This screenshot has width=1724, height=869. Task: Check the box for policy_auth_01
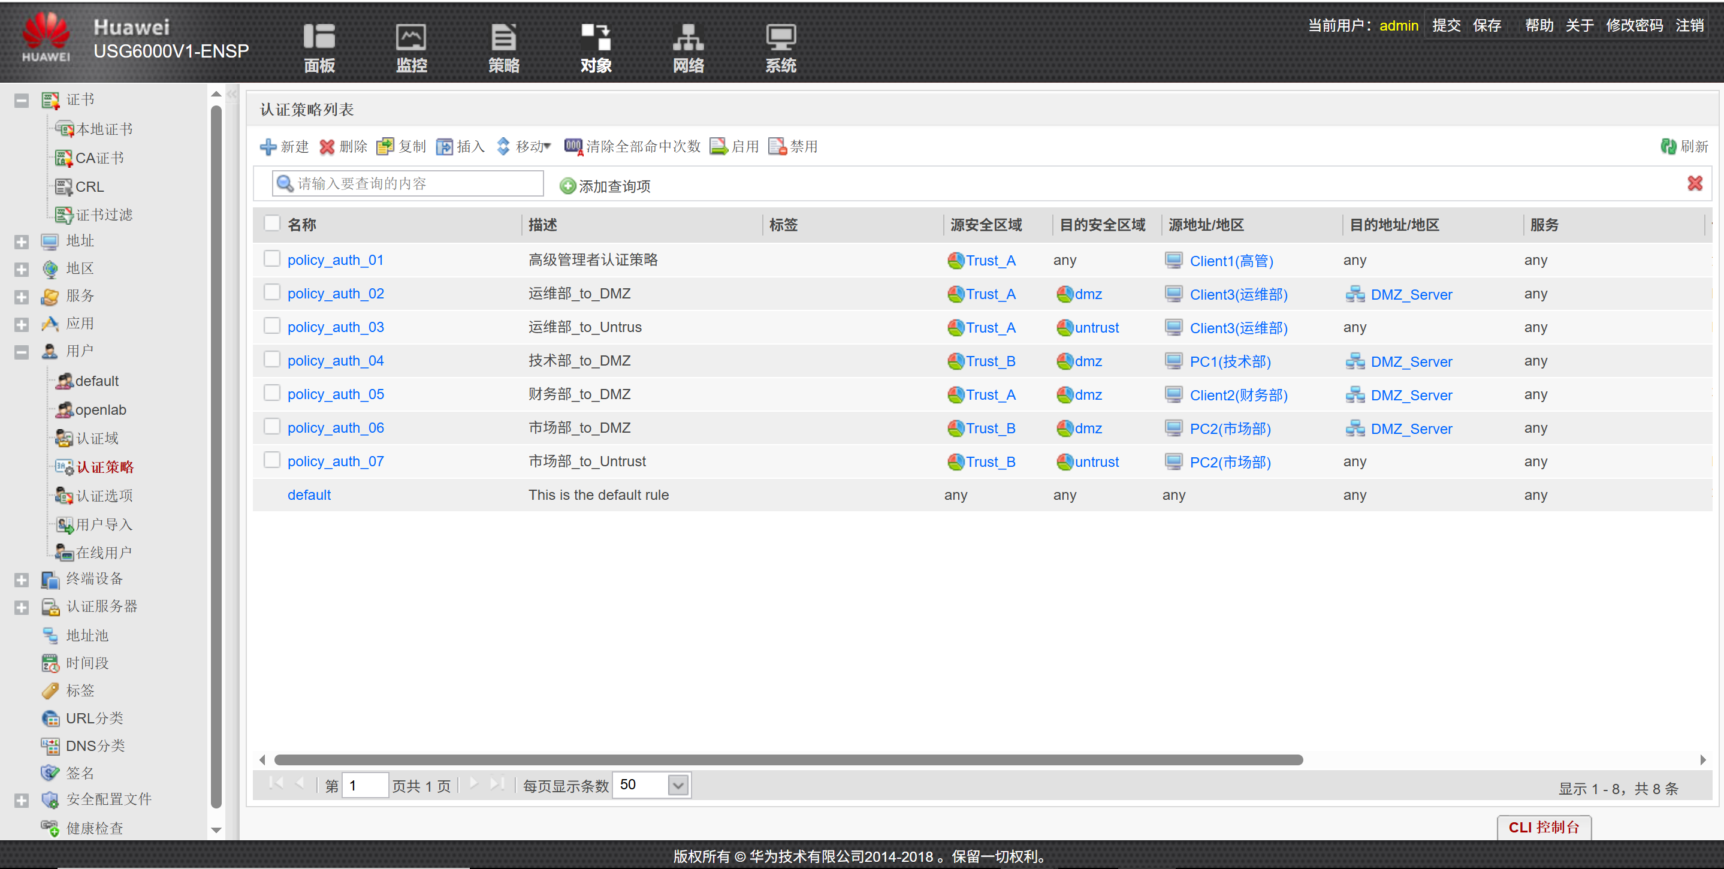coord(271,259)
